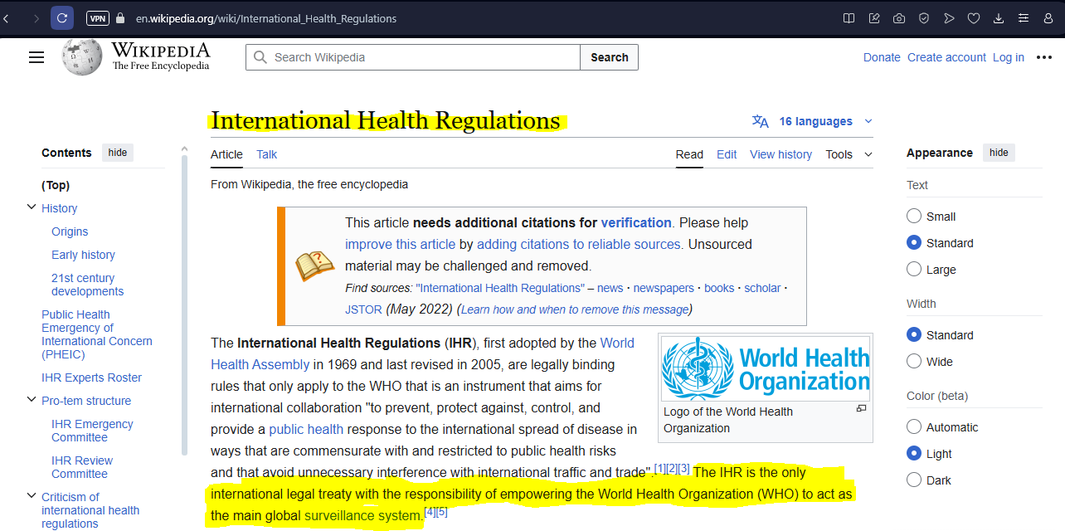Click the Search button
The image size is (1065, 531).
pos(610,57)
